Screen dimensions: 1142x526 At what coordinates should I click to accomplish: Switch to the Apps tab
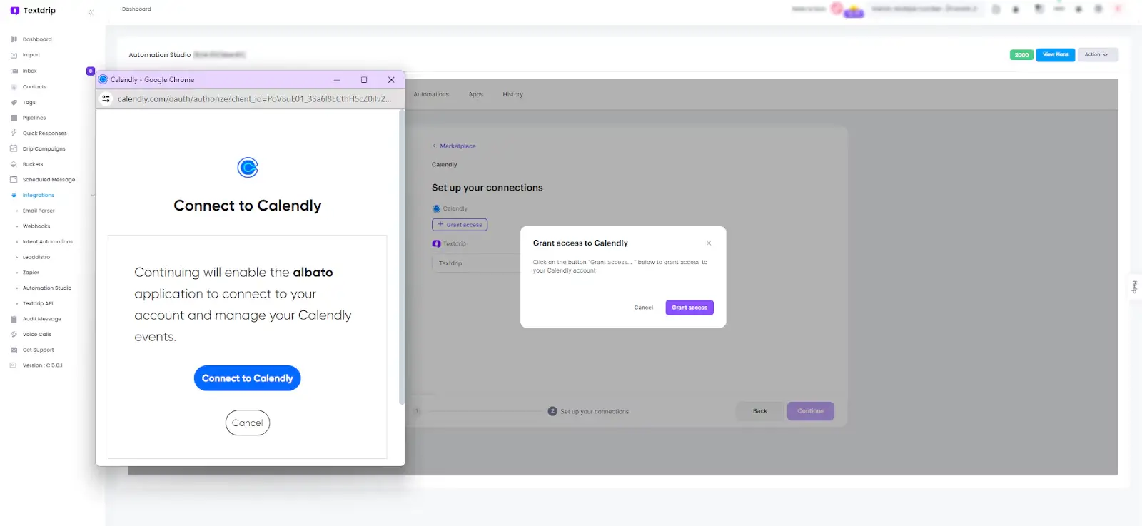coord(476,94)
